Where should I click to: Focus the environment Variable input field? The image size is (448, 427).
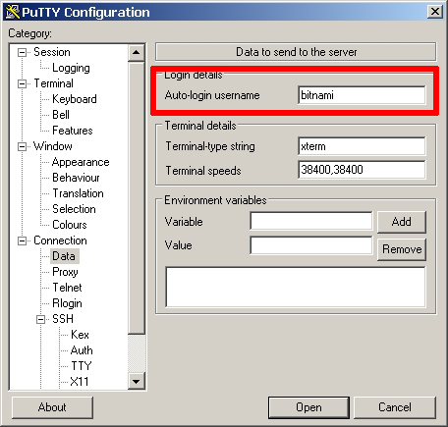point(311,221)
